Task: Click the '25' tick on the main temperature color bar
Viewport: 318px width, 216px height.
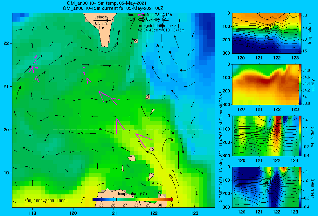Action: (101, 205)
